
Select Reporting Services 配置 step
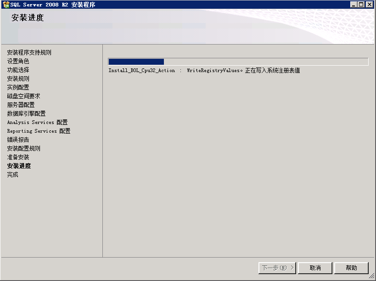[x=39, y=131]
